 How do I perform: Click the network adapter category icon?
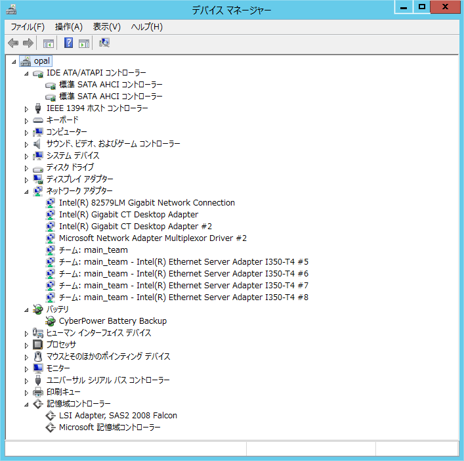(38, 191)
